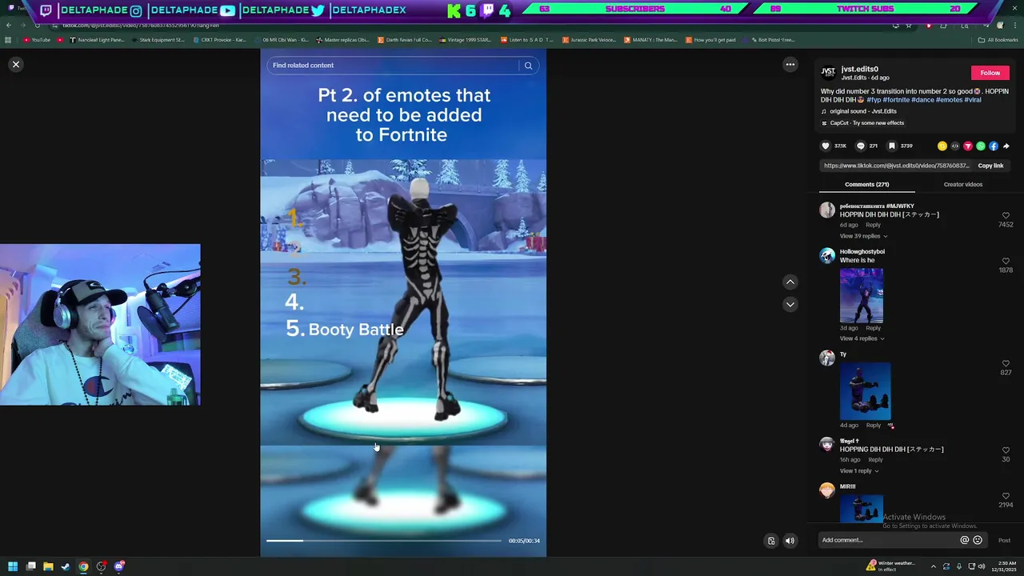Show hidden system tray icons
Image resolution: width=1024 pixels, height=576 pixels.
[933, 566]
